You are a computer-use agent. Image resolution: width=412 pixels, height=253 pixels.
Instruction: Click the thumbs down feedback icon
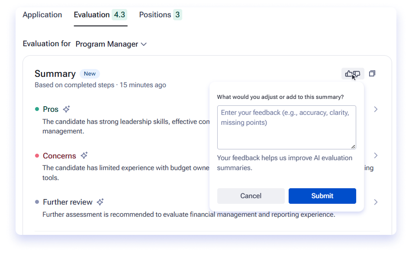[x=357, y=74]
